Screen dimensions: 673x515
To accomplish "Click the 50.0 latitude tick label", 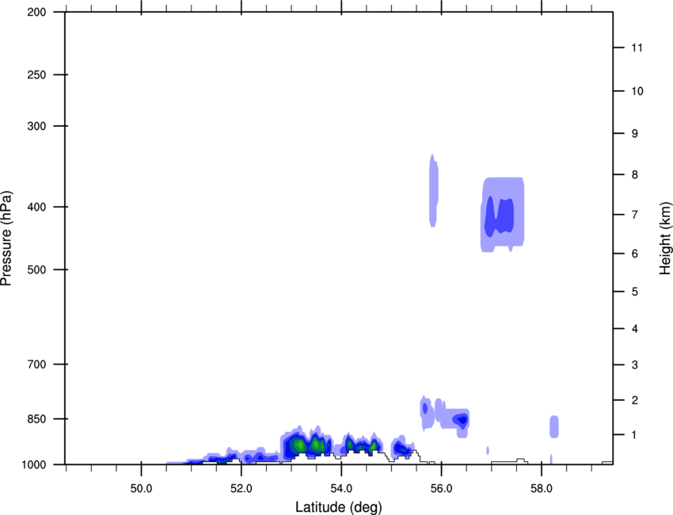I will (141, 489).
